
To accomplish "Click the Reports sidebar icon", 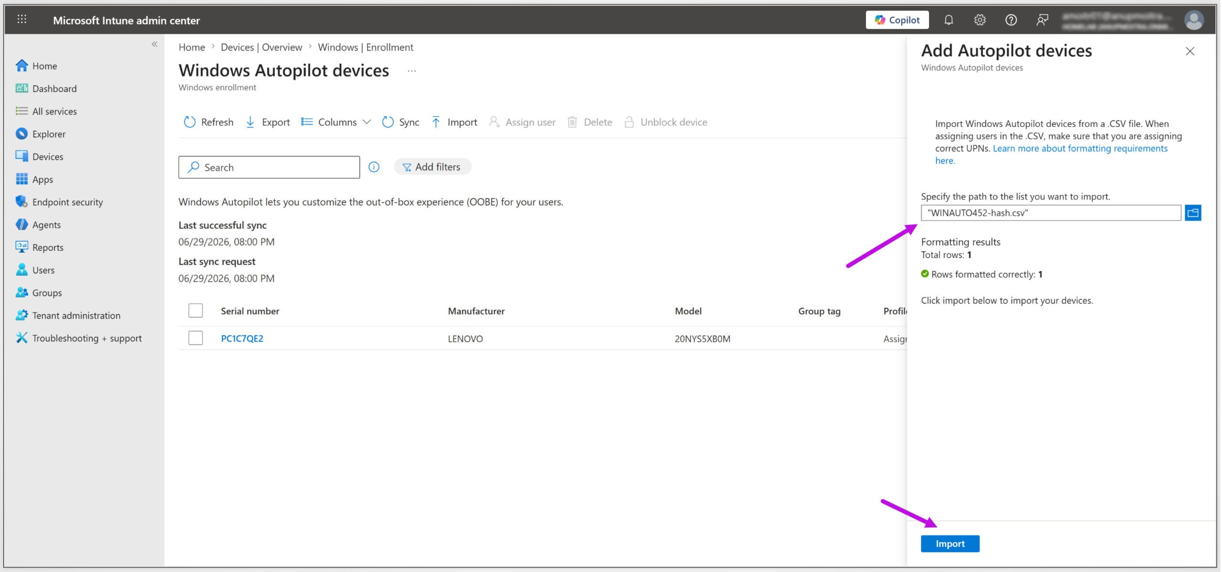I will coord(21,247).
